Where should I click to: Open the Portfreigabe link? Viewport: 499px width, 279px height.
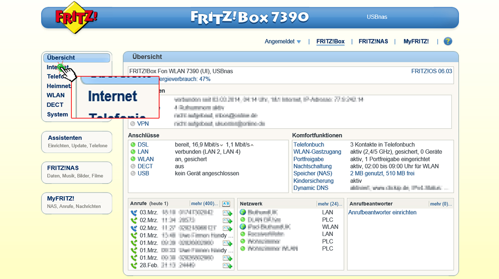click(309, 159)
